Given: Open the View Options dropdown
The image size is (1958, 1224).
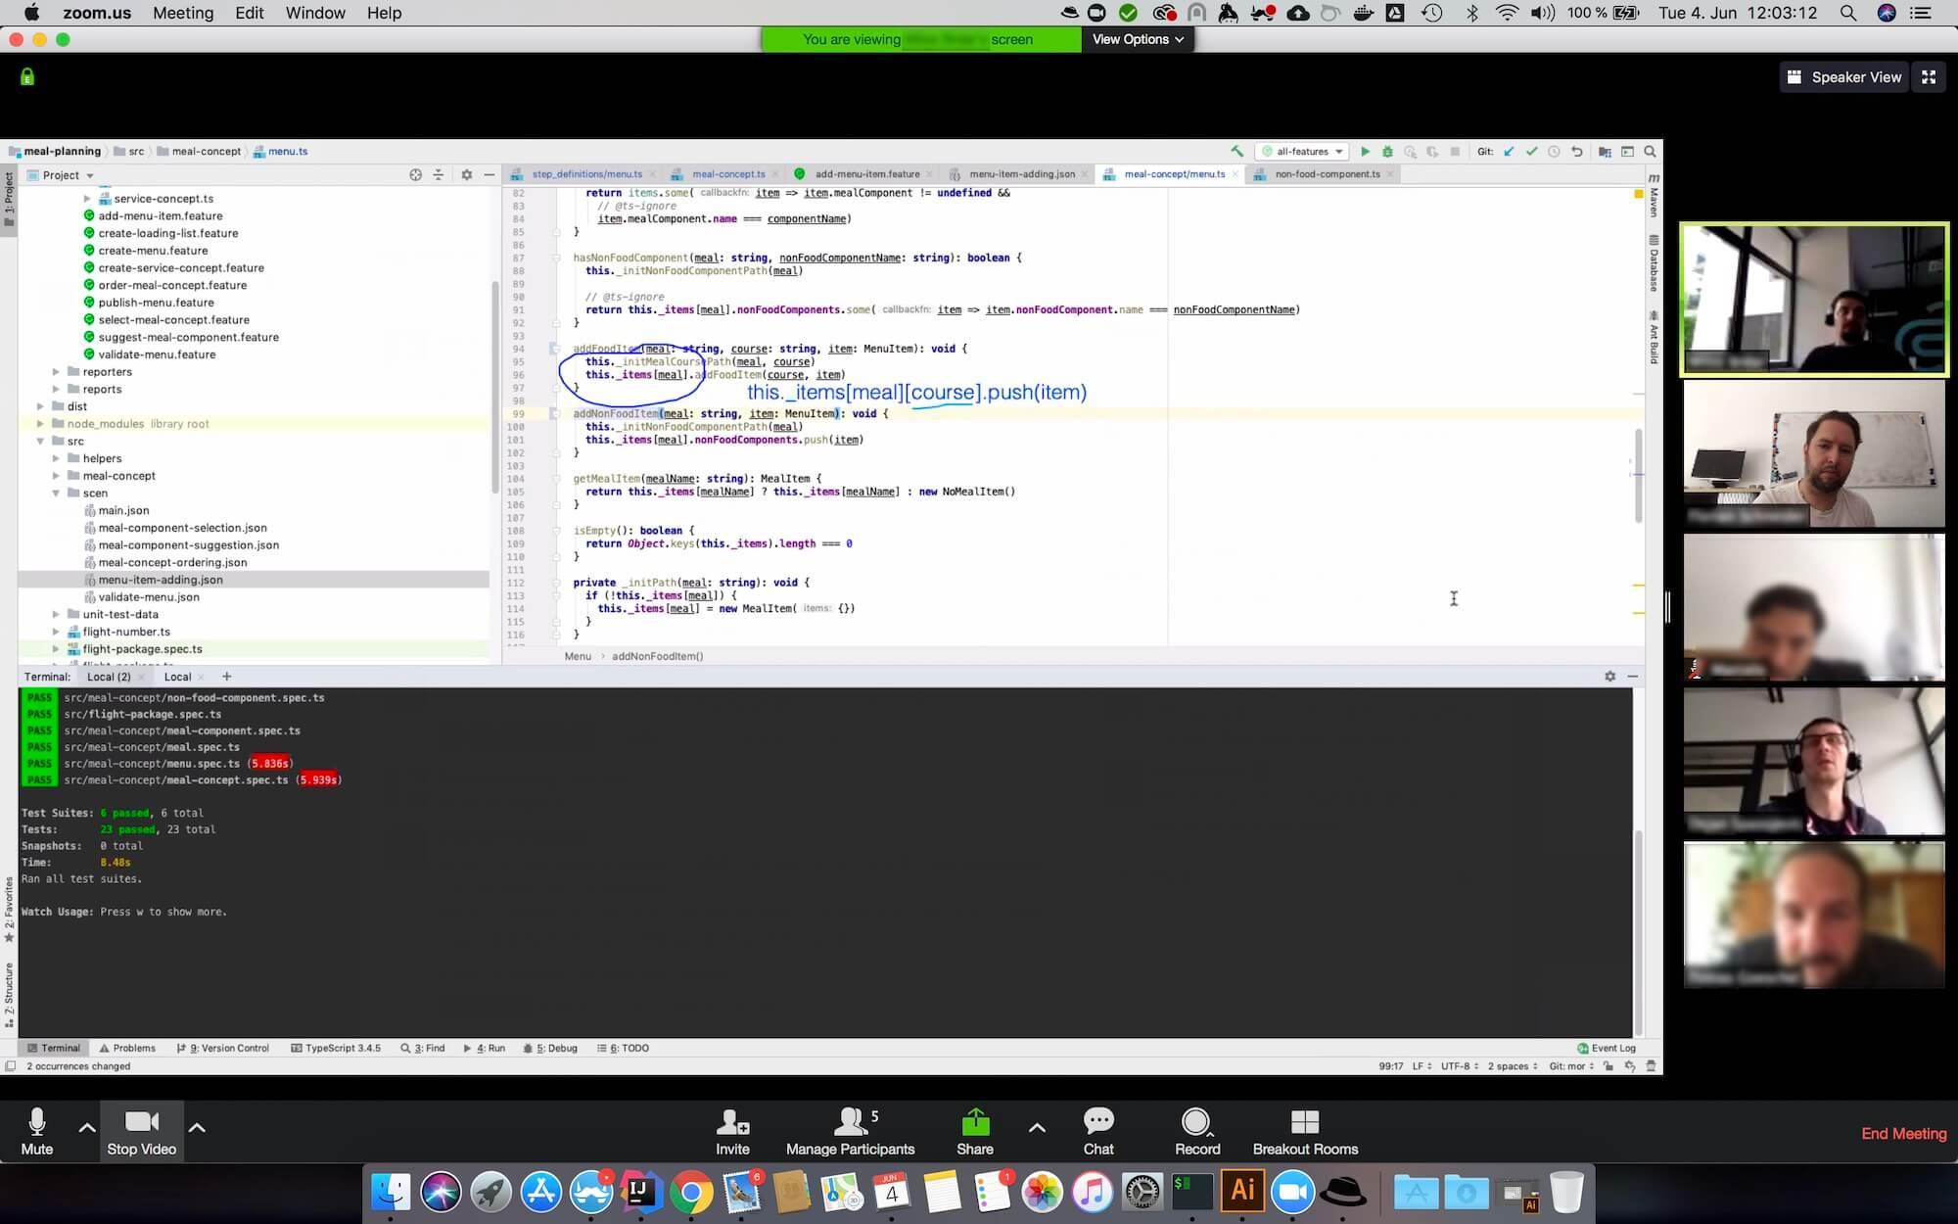Looking at the screenshot, I should pyautogui.click(x=1138, y=39).
